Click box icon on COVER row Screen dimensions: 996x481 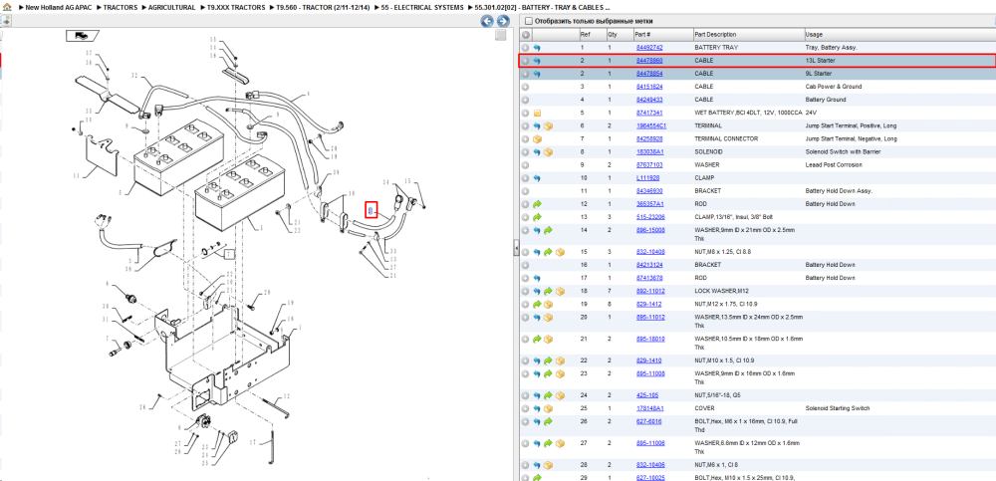[x=548, y=408]
